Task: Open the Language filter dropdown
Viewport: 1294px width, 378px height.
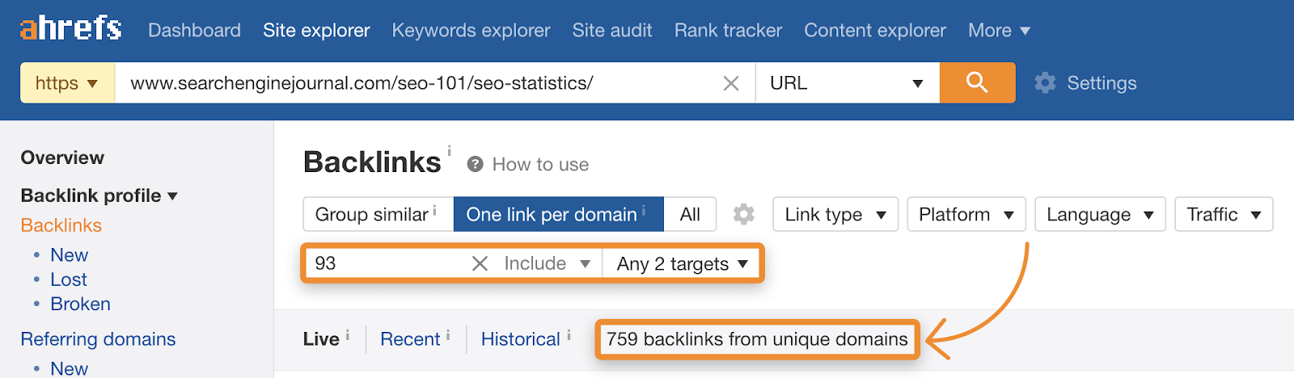Action: tap(1100, 214)
